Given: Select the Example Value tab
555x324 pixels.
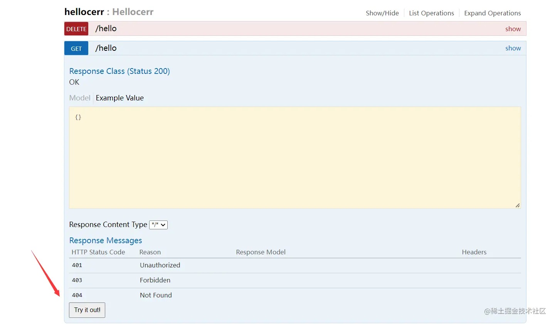Looking at the screenshot, I should [120, 98].
